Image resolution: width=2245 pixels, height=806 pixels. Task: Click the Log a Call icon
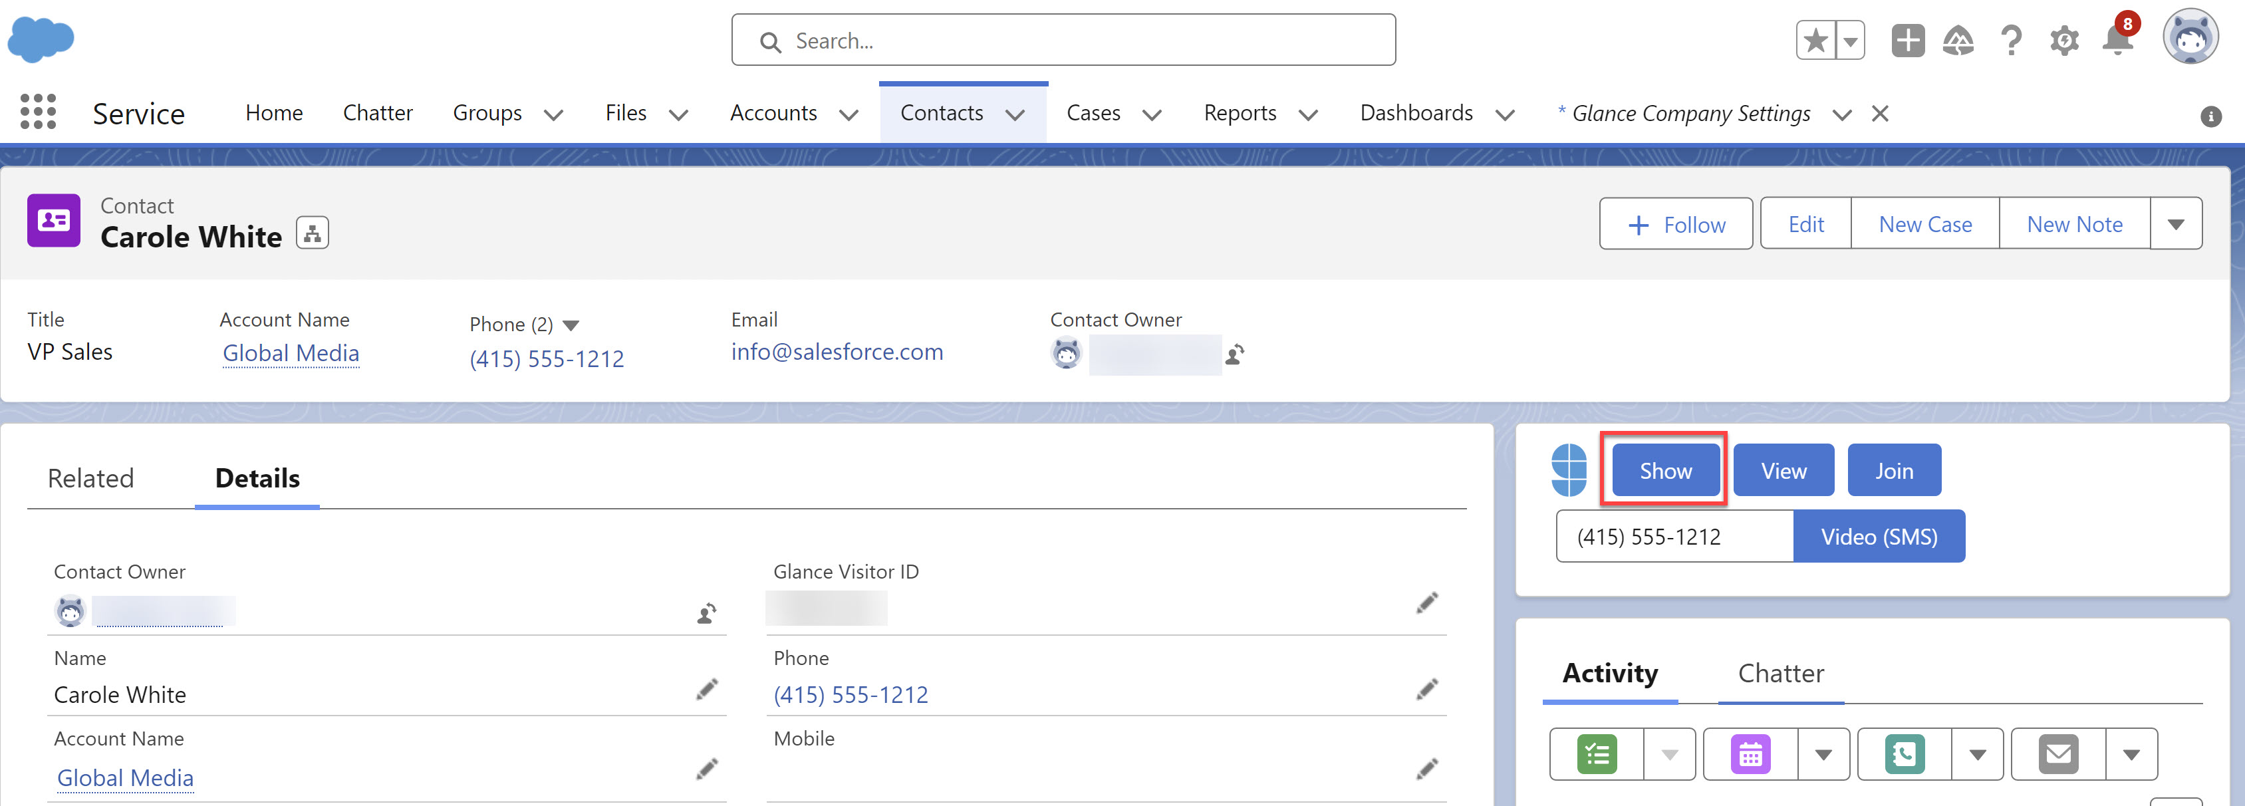pyautogui.click(x=1905, y=753)
